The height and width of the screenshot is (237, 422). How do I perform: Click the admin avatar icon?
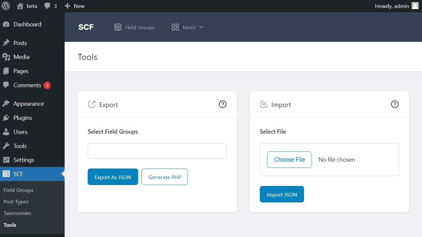415,6
